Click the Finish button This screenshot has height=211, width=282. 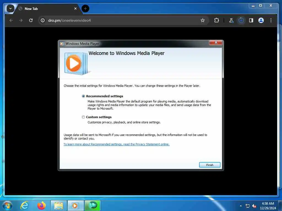210,165
